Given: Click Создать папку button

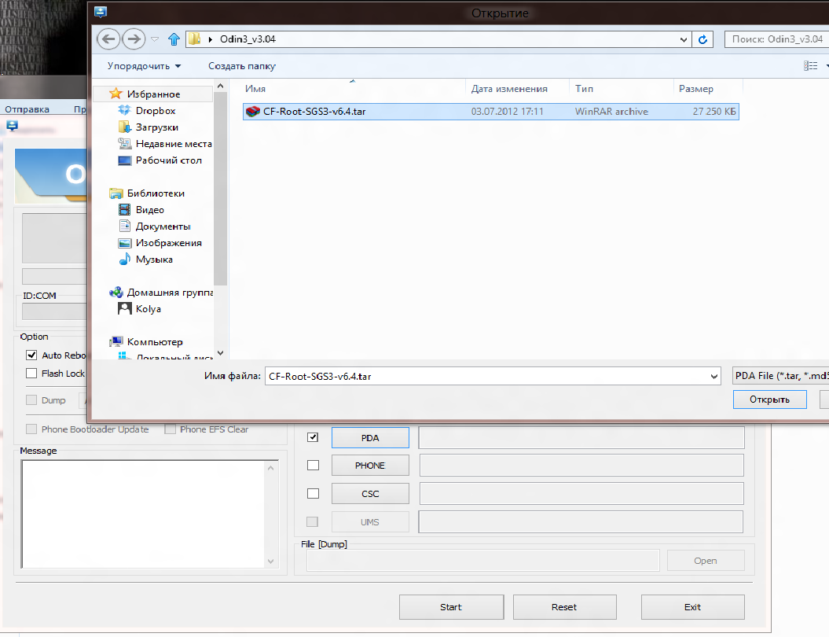Looking at the screenshot, I should 241,66.
